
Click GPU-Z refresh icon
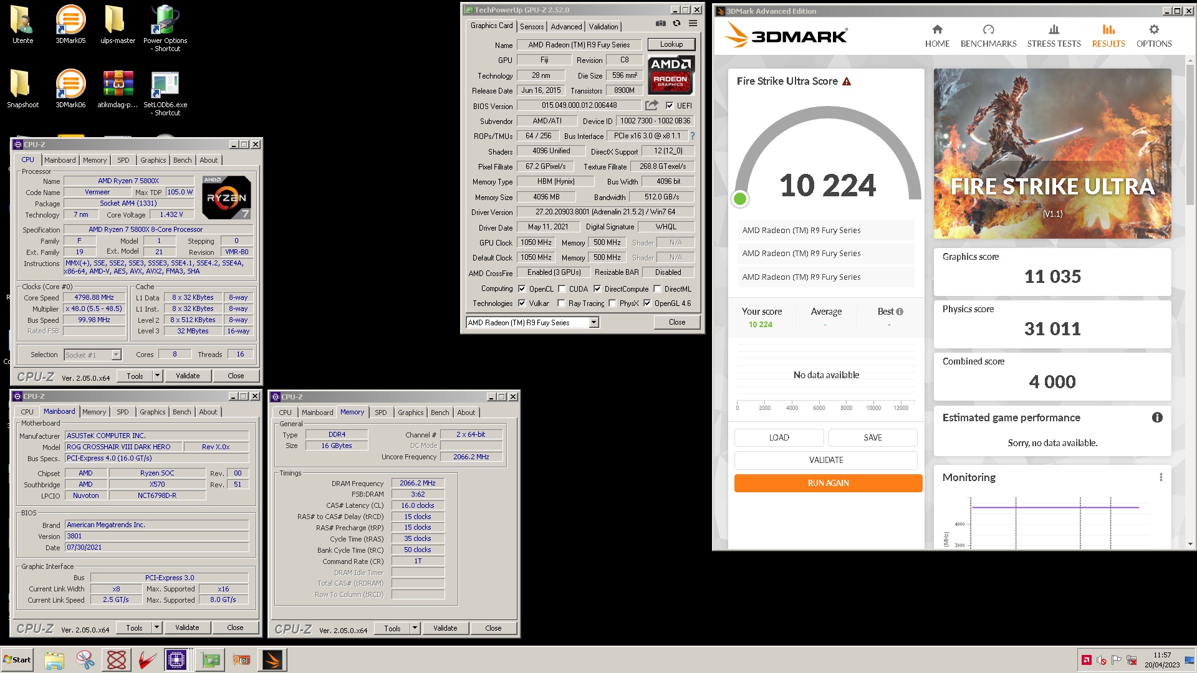click(676, 24)
